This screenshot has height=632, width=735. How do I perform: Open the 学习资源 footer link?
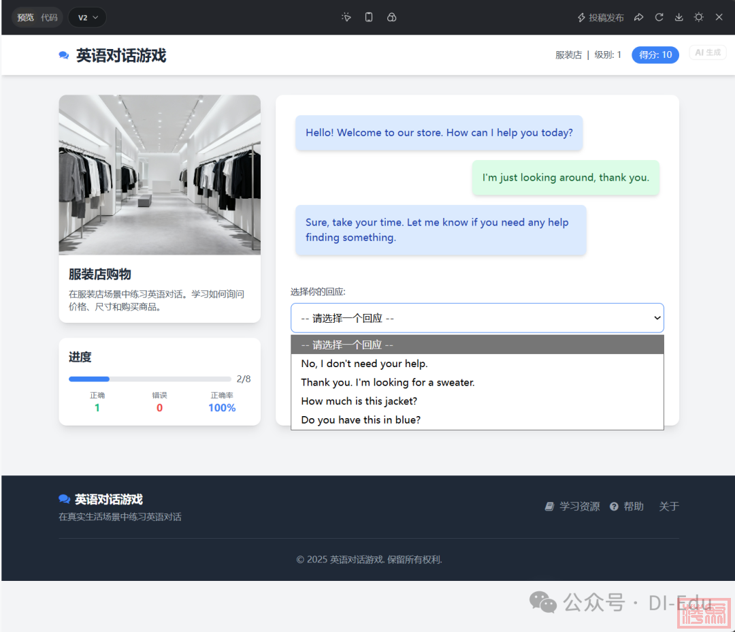click(578, 507)
